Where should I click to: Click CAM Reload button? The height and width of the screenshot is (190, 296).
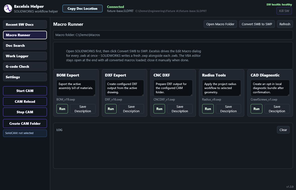[25, 101]
